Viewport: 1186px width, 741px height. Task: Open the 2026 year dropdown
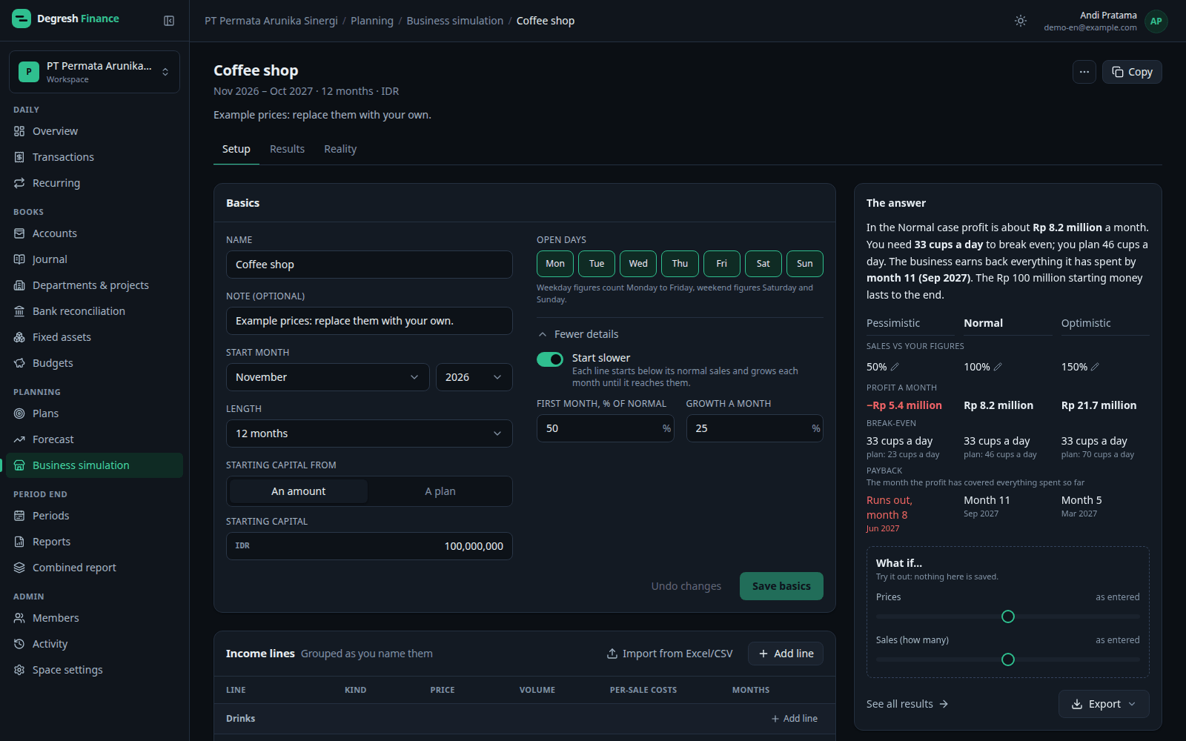[474, 377]
